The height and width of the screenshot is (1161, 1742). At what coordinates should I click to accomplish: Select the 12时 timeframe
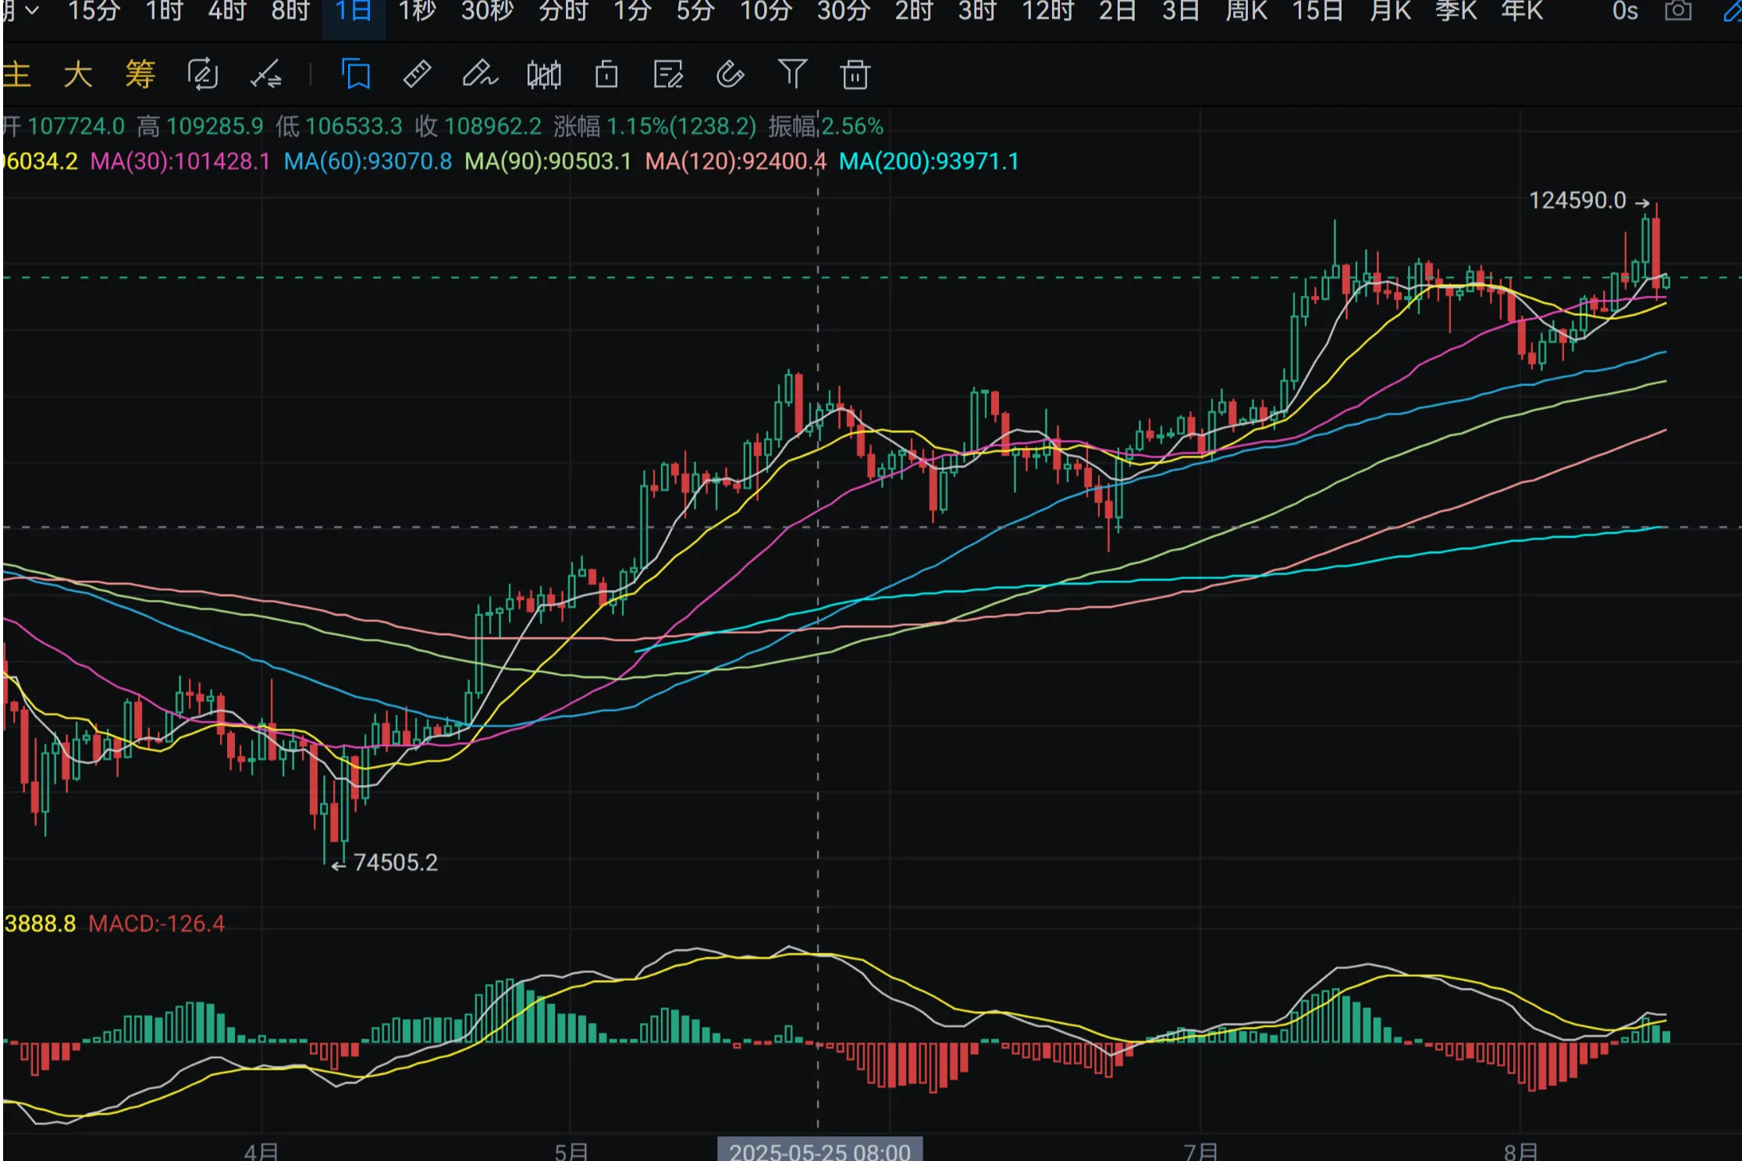[1048, 11]
